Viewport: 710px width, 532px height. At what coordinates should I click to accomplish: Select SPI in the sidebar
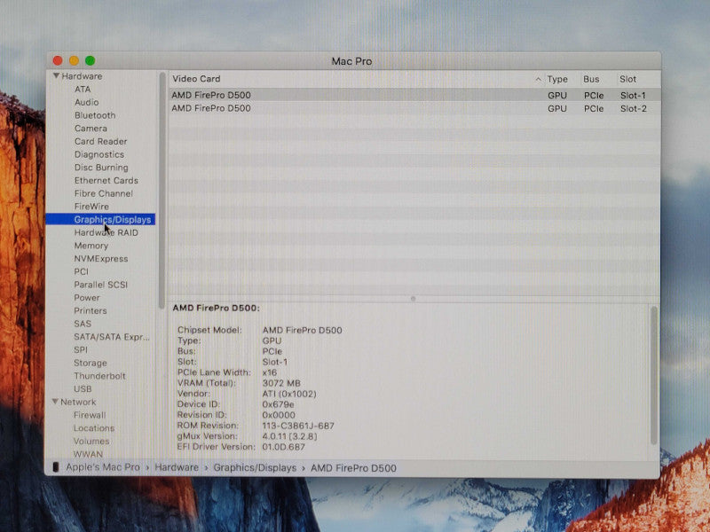81,349
